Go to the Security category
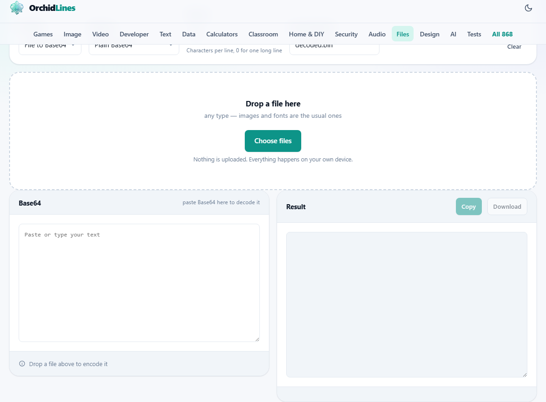546x402 pixels. click(x=346, y=34)
